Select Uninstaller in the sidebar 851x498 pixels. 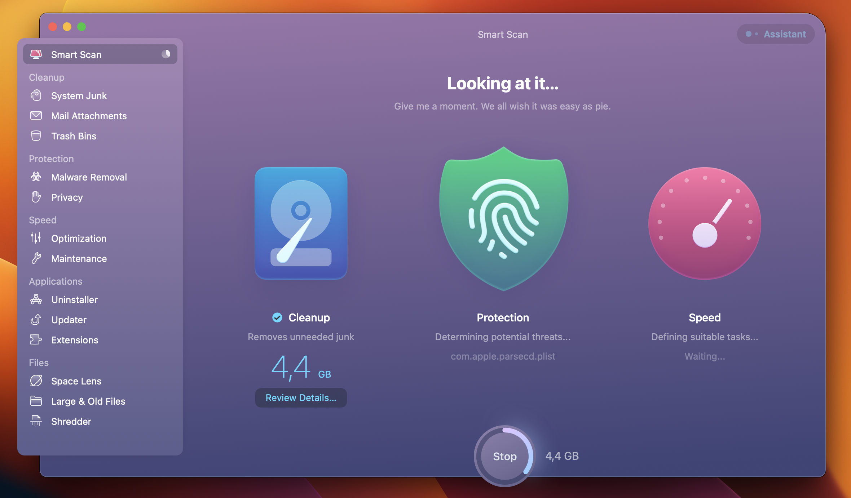coord(74,299)
